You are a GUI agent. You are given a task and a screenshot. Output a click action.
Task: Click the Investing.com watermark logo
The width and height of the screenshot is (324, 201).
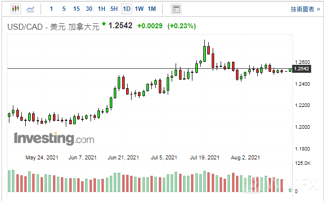(x=53, y=138)
